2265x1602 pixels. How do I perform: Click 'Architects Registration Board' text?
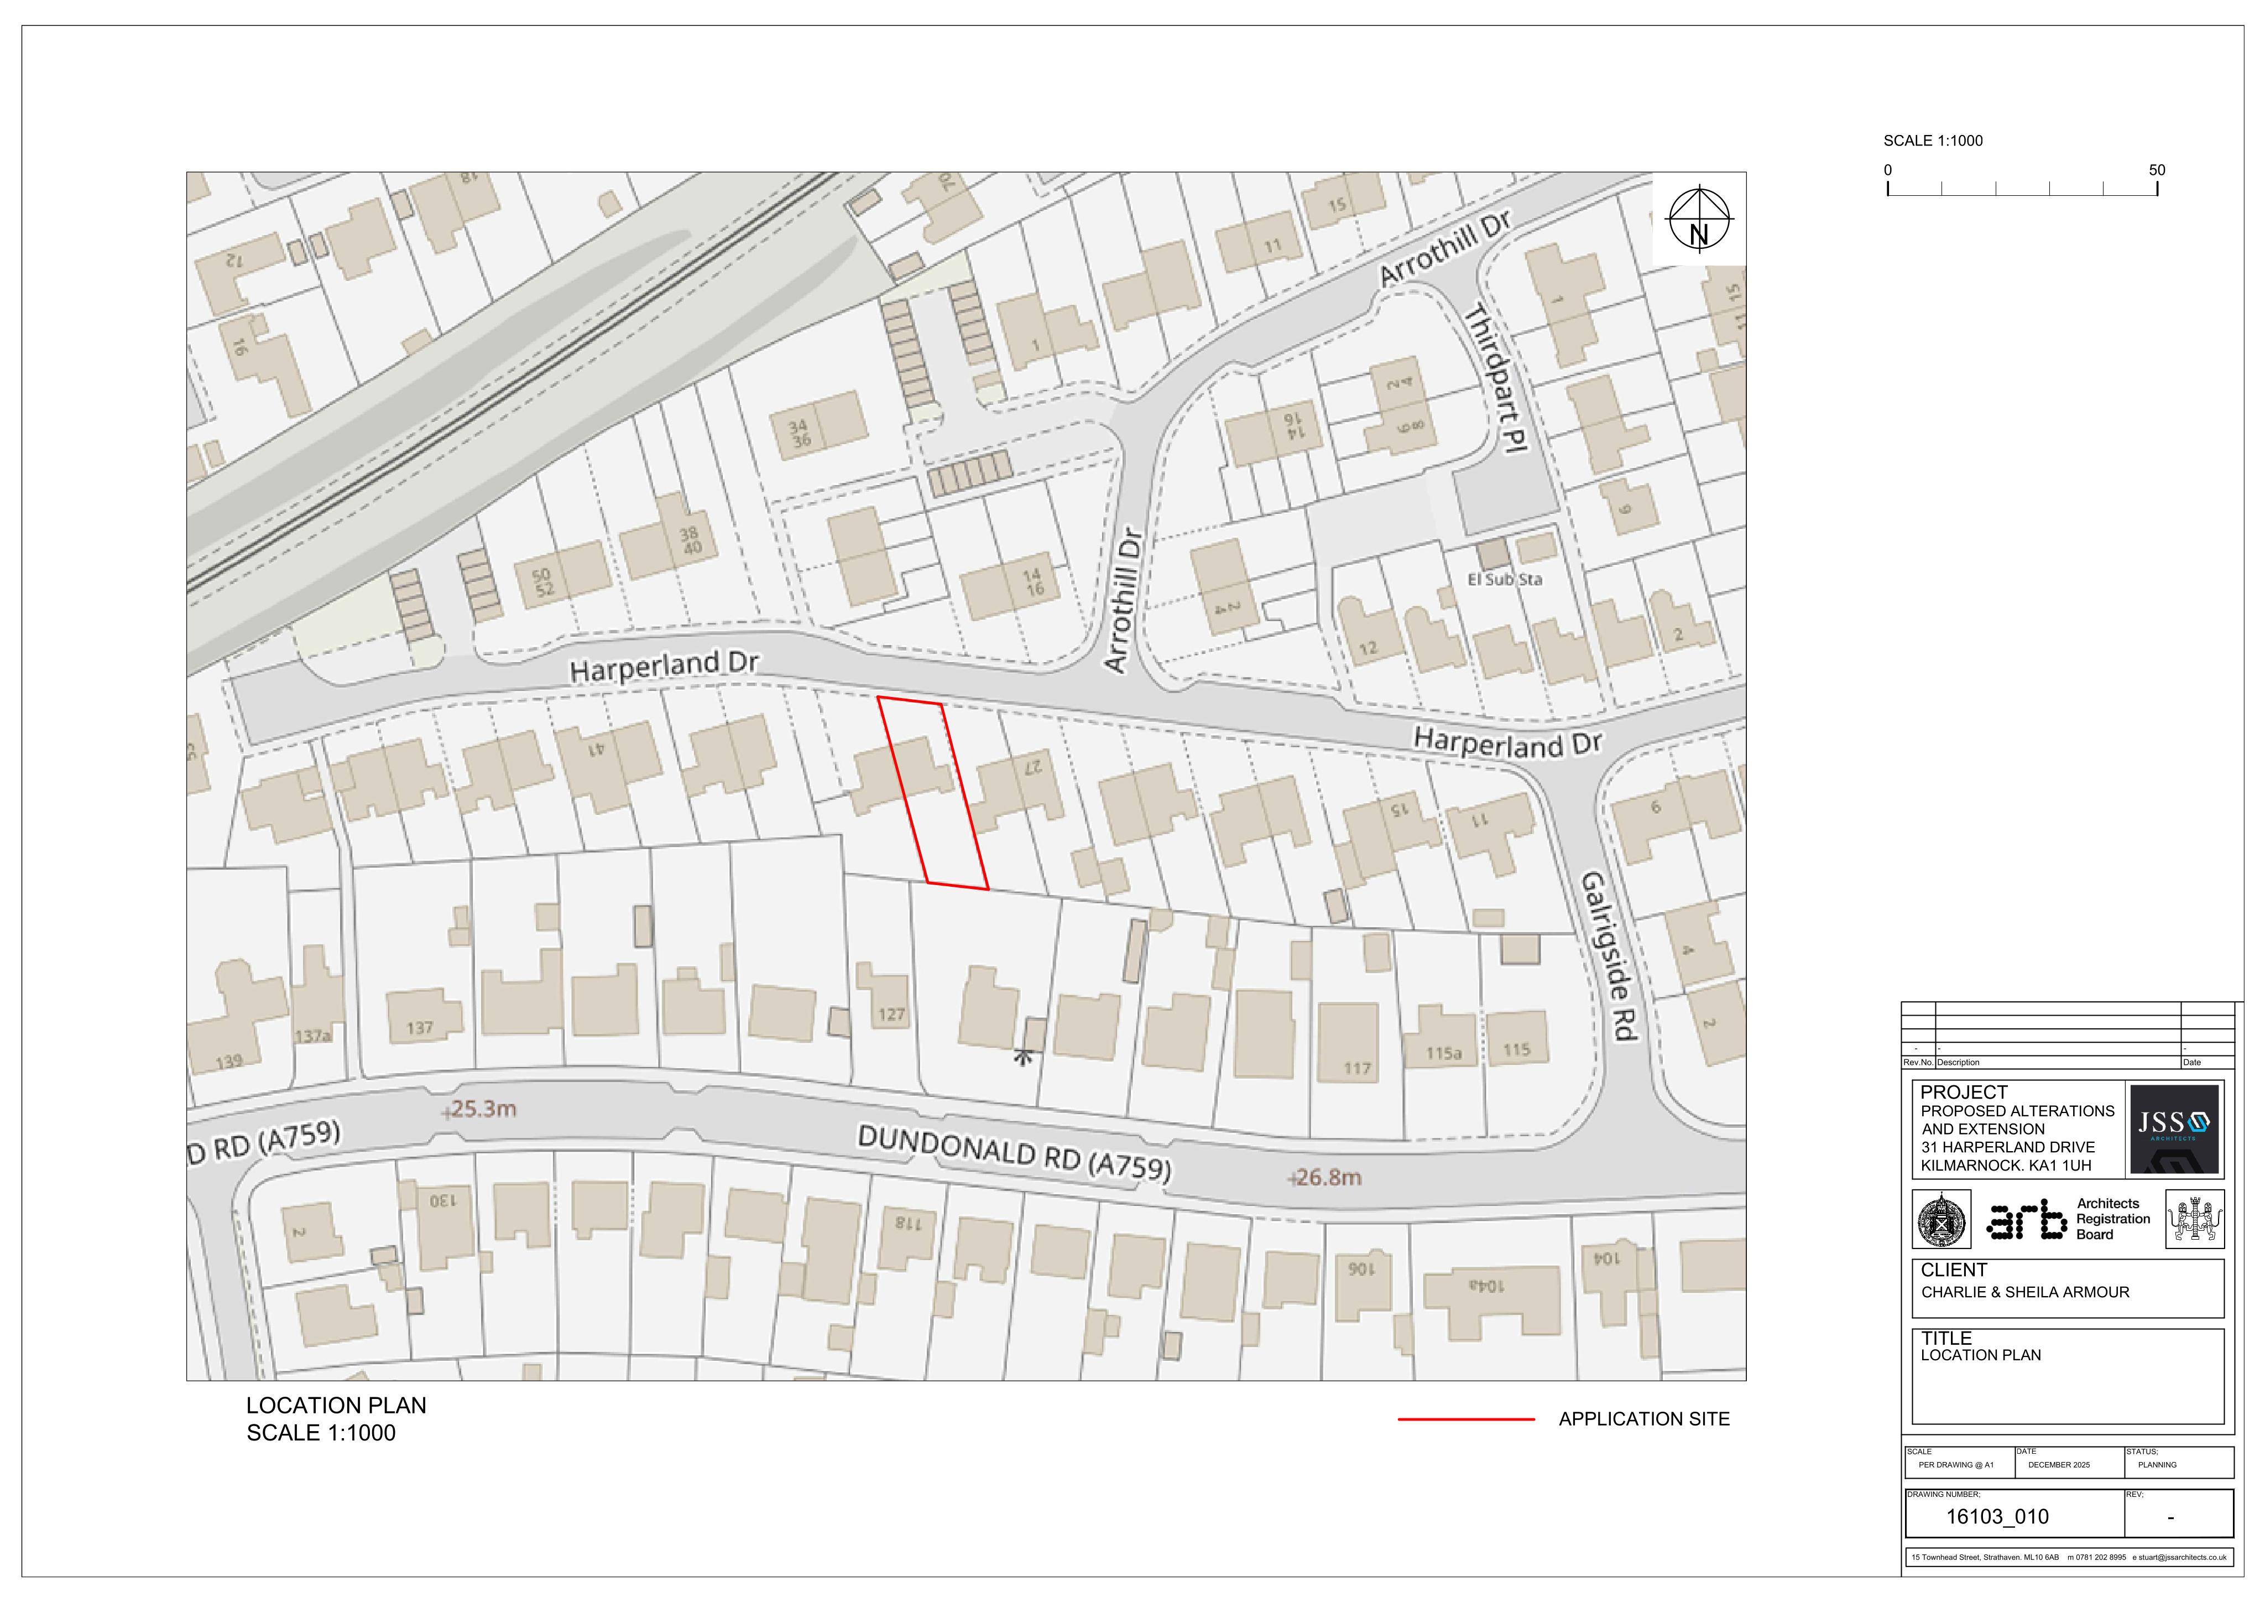pyautogui.click(x=2113, y=1219)
